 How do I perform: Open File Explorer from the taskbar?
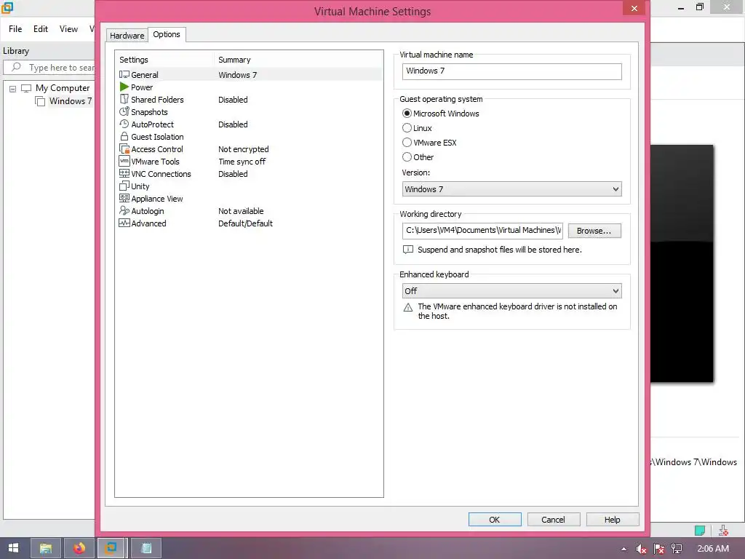click(46, 548)
